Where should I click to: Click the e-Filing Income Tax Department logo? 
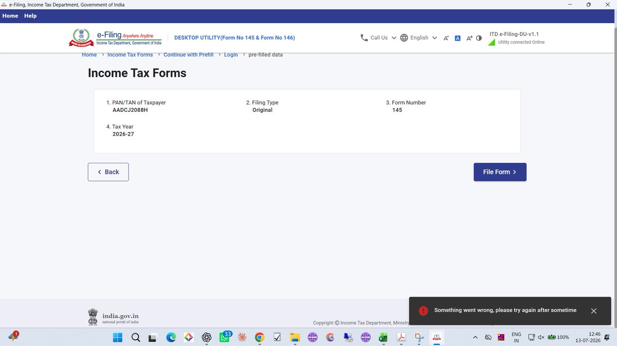[x=116, y=38]
